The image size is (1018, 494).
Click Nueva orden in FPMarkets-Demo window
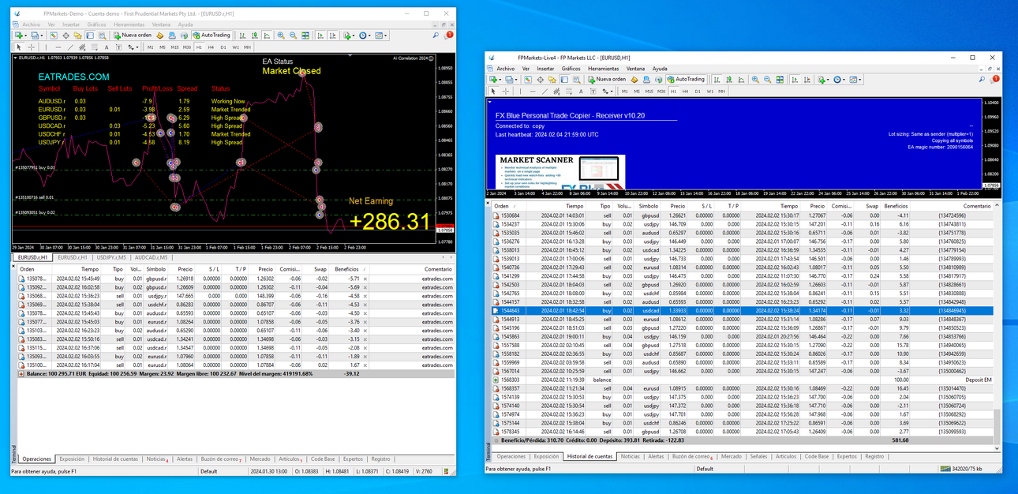tap(133, 36)
